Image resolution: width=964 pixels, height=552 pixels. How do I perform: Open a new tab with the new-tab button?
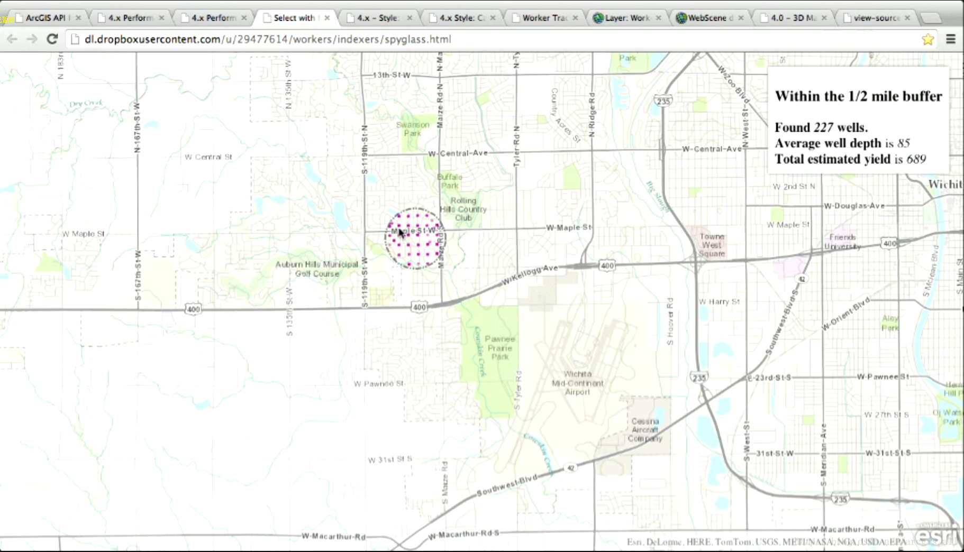(x=931, y=18)
